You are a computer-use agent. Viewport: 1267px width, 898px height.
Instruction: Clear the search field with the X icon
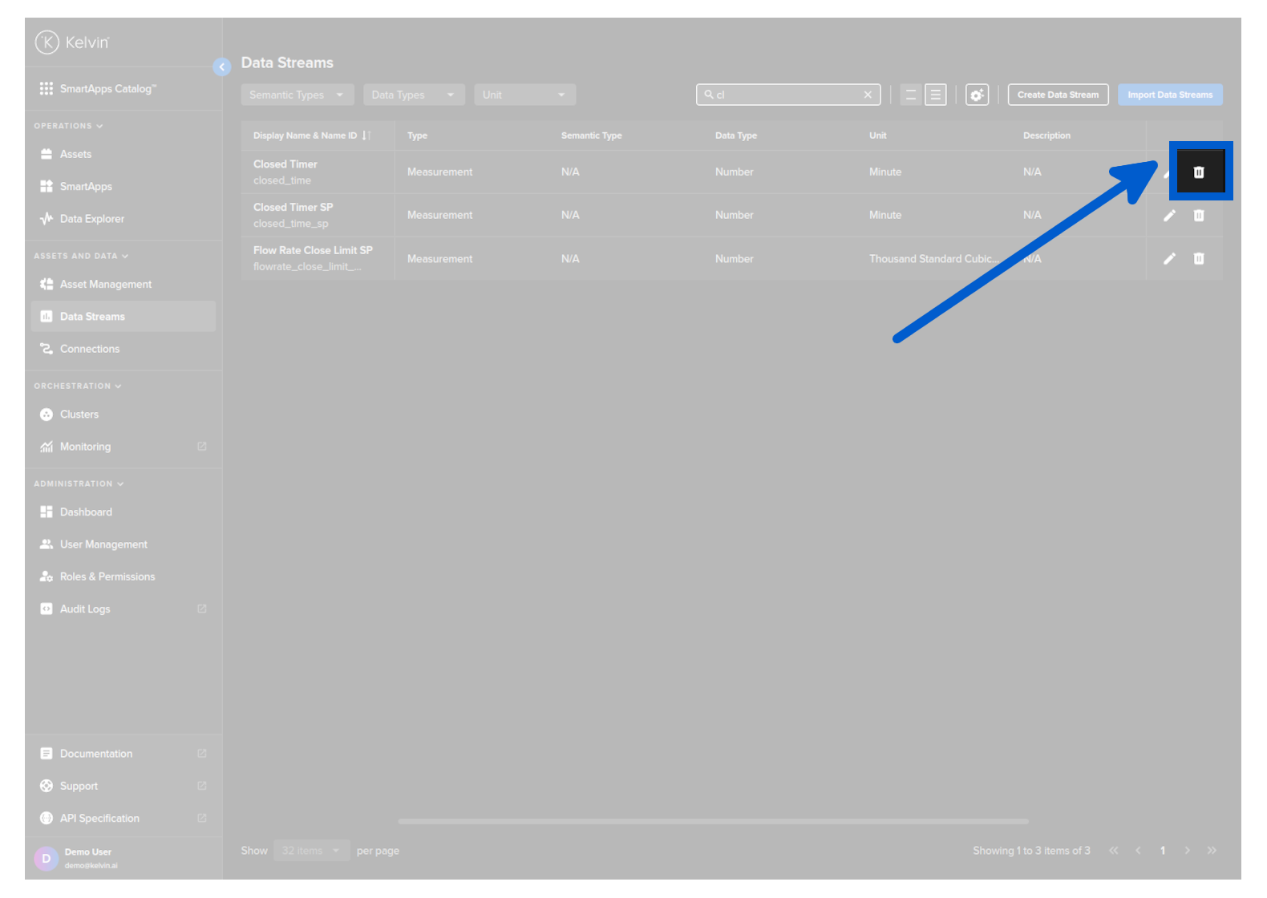point(868,95)
